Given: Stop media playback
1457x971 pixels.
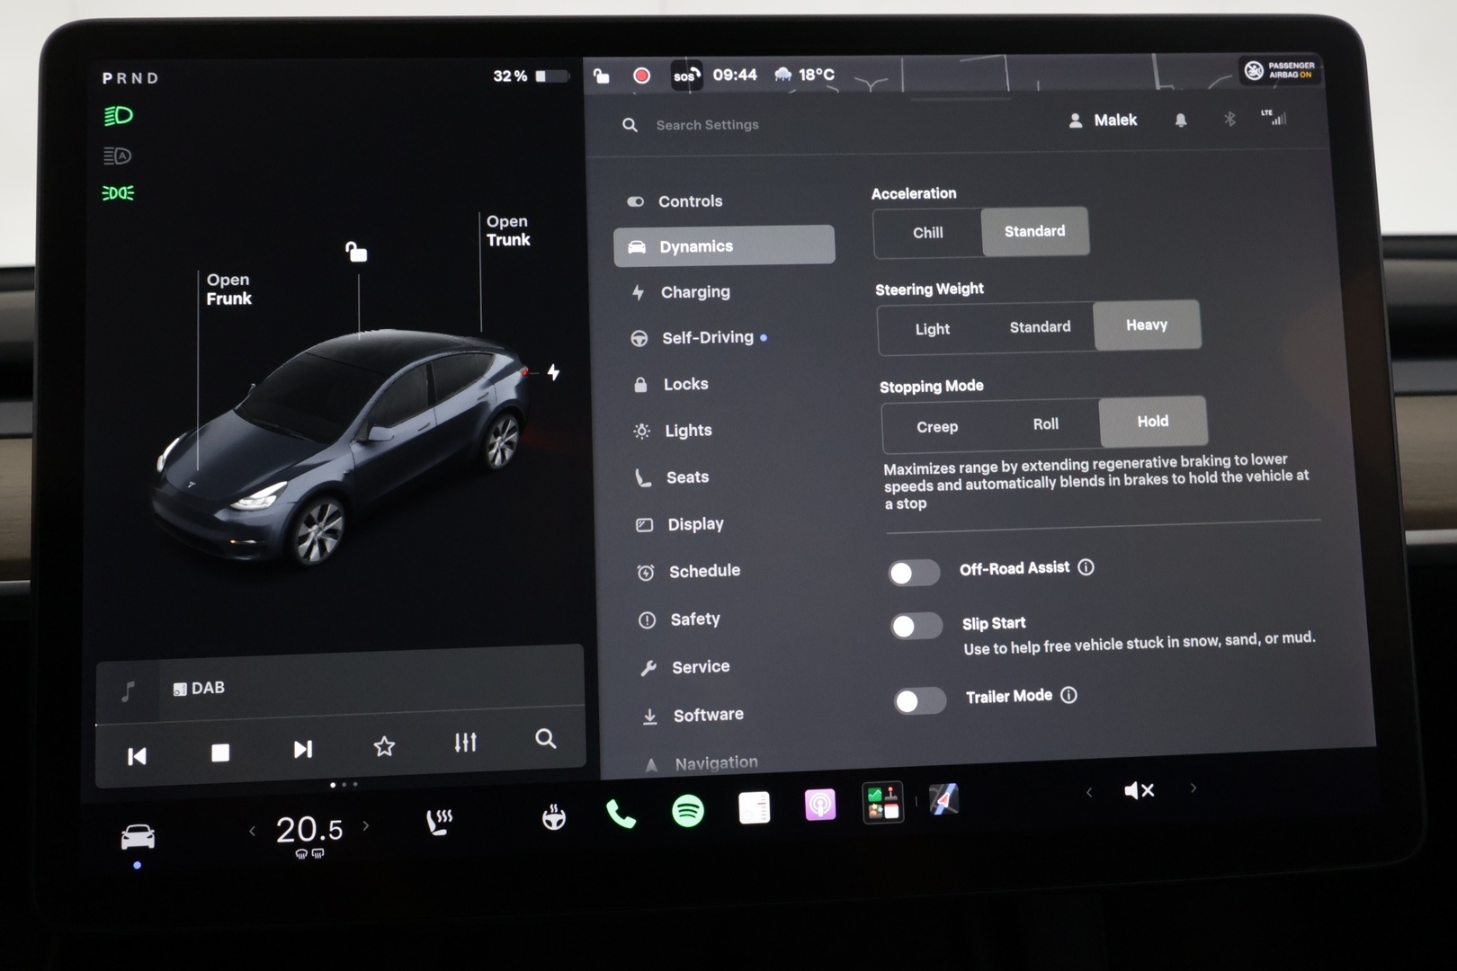Looking at the screenshot, I should (220, 753).
